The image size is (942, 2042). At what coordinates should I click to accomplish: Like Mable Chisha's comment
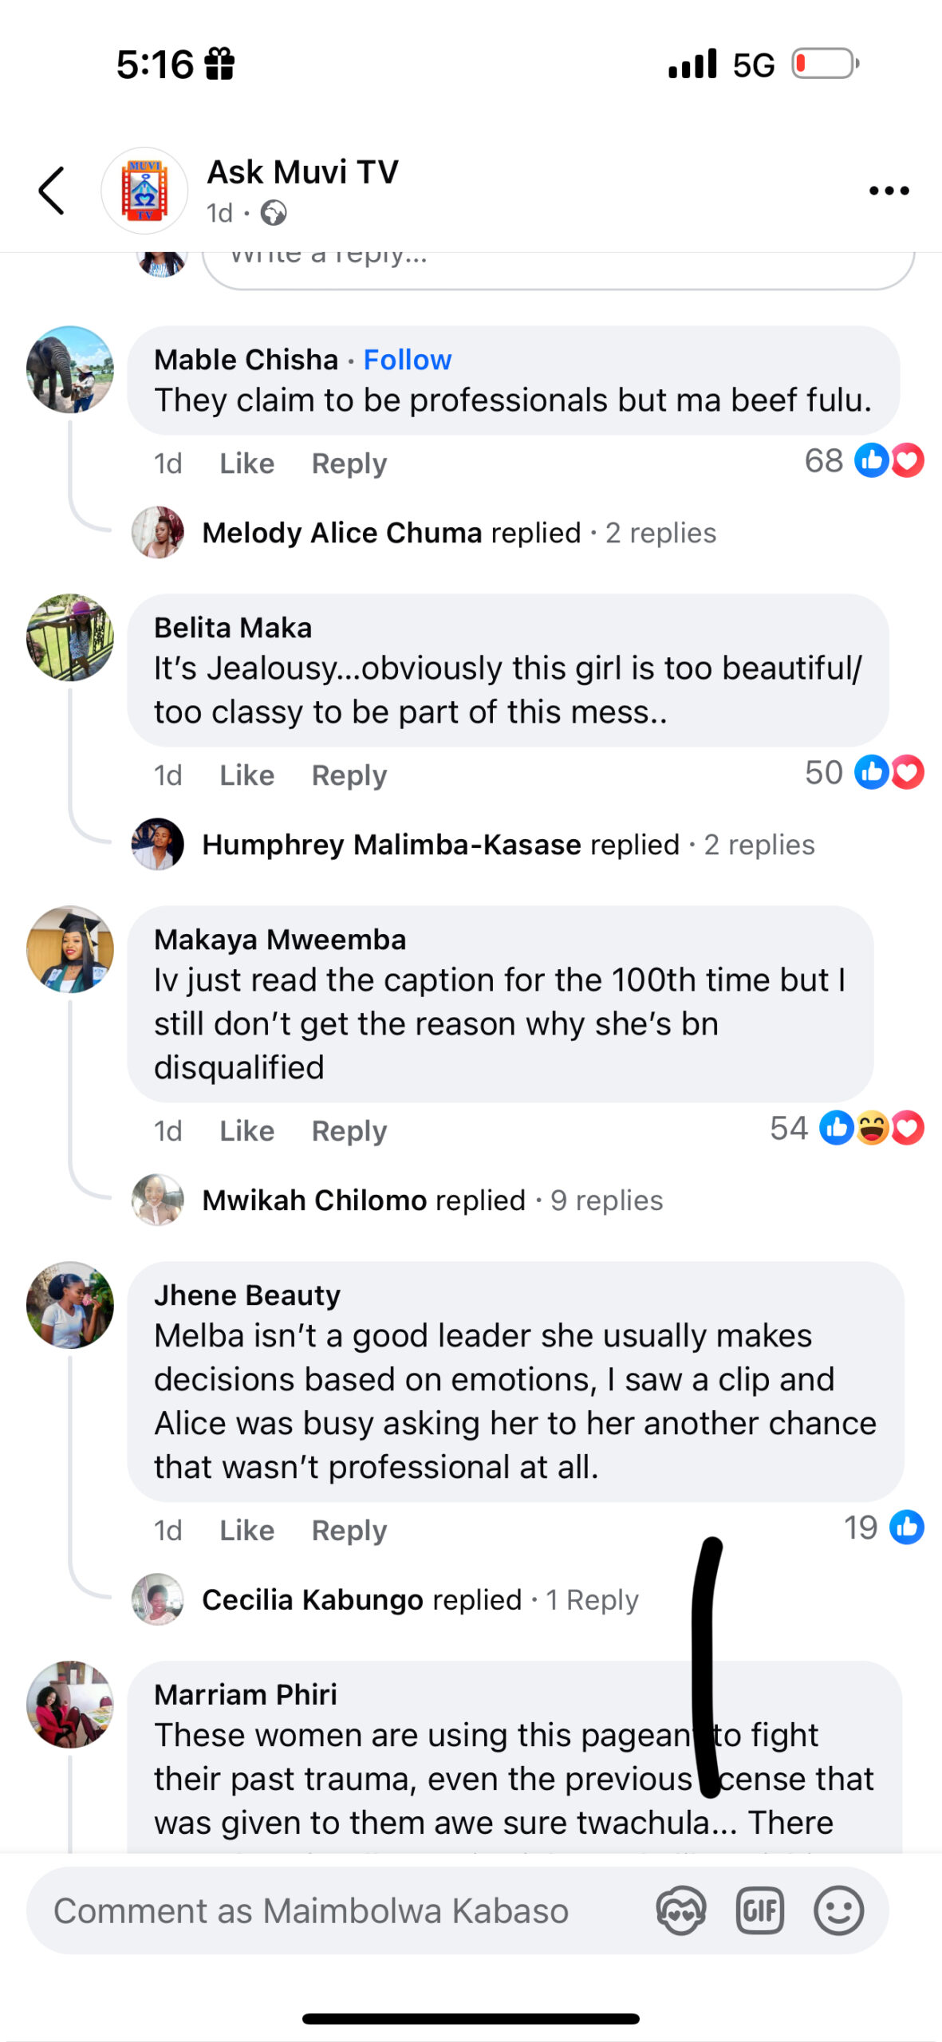(246, 463)
